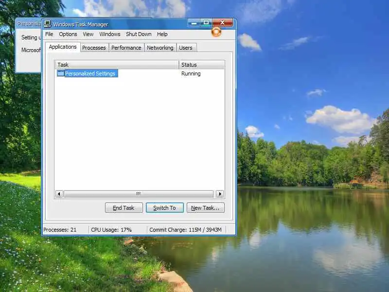Minimize the Windows Task Manager window
The image size is (389, 292).
tap(194, 23)
